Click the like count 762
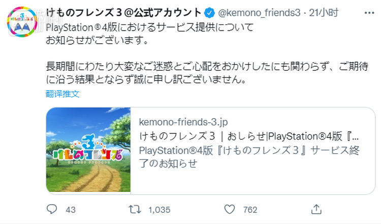Viewport: 381px width, 224px height. 250,209
